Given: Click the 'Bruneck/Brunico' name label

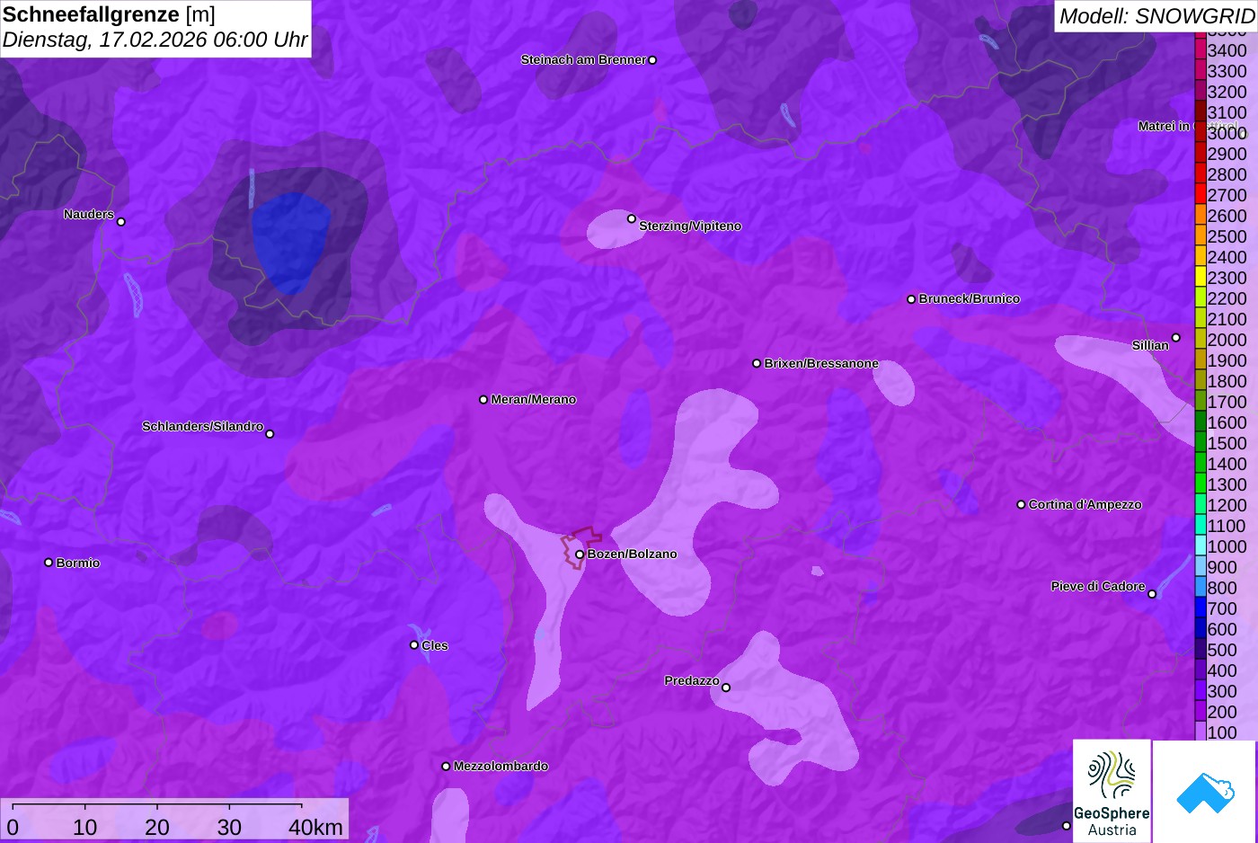Looking at the screenshot, I should (970, 299).
